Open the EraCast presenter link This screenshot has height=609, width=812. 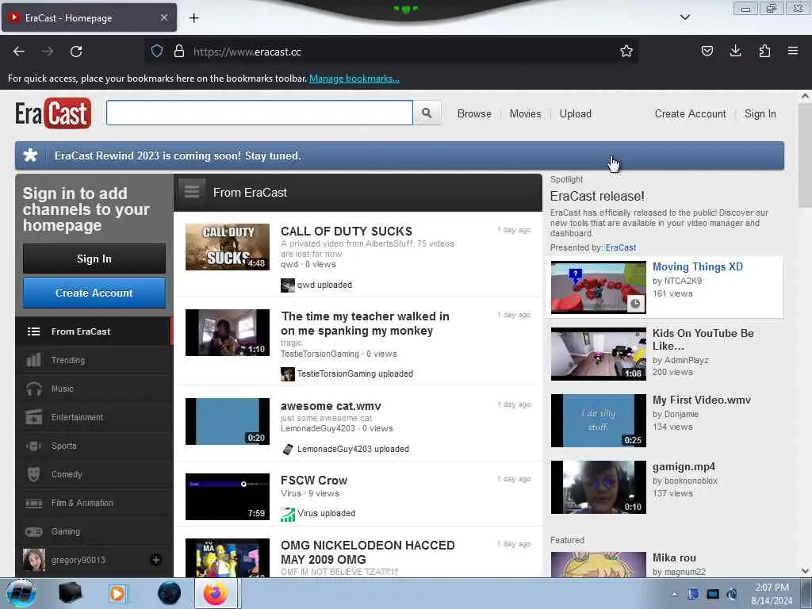pos(620,247)
